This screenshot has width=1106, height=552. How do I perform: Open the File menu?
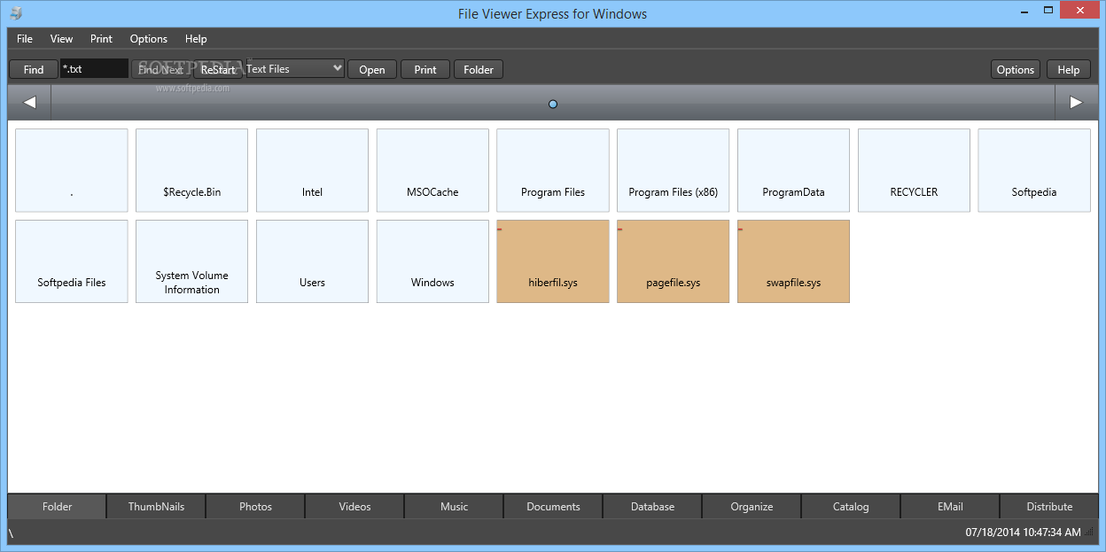[25, 39]
